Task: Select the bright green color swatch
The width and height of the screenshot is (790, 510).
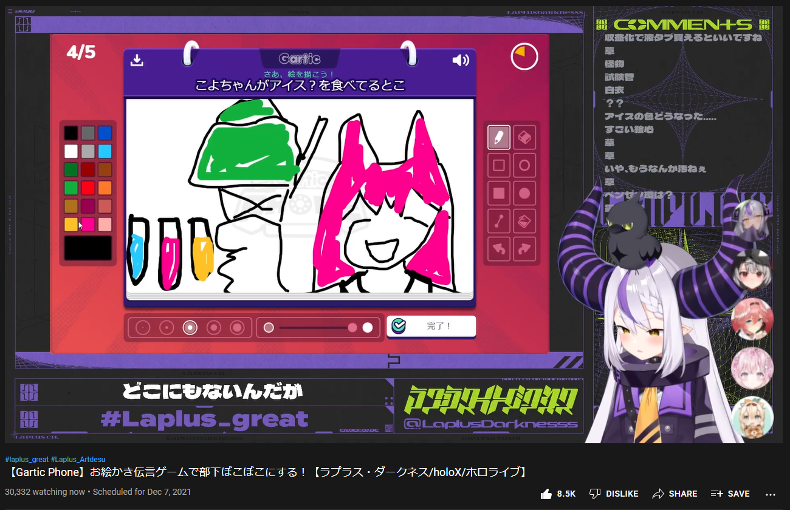Action: 71,188
